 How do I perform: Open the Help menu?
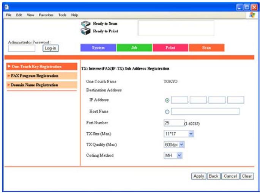pos(75,15)
